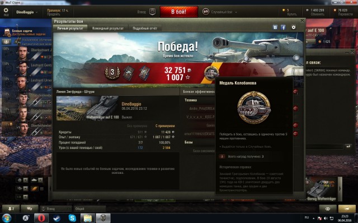Expand the DinoBaggio account dropdown
Image resolution: width=358 pixels, height=223 pixels.
click(27, 12)
